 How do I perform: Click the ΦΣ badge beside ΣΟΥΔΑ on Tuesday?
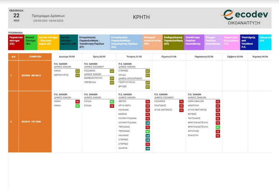click(112, 102)
